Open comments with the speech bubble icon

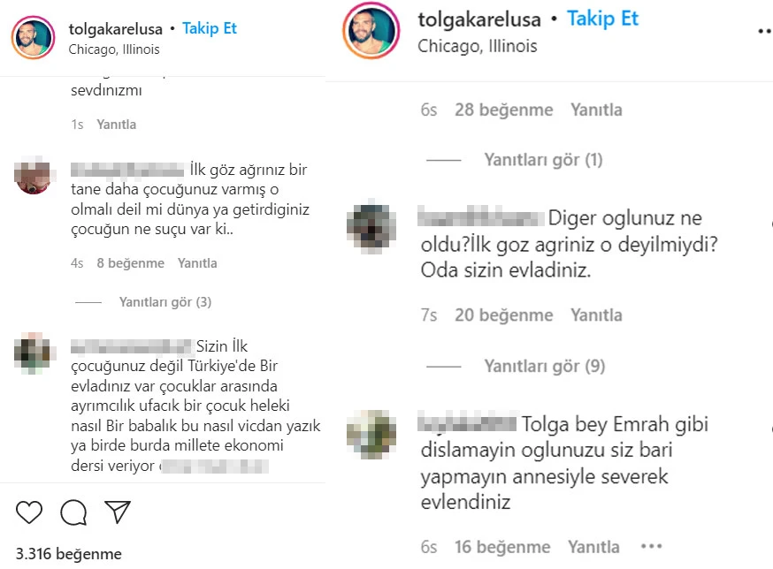73,512
